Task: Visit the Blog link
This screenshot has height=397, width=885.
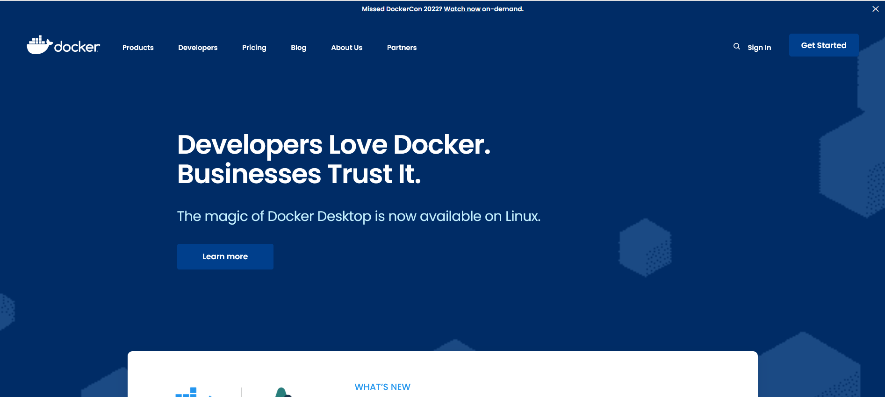Action: [x=299, y=48]
